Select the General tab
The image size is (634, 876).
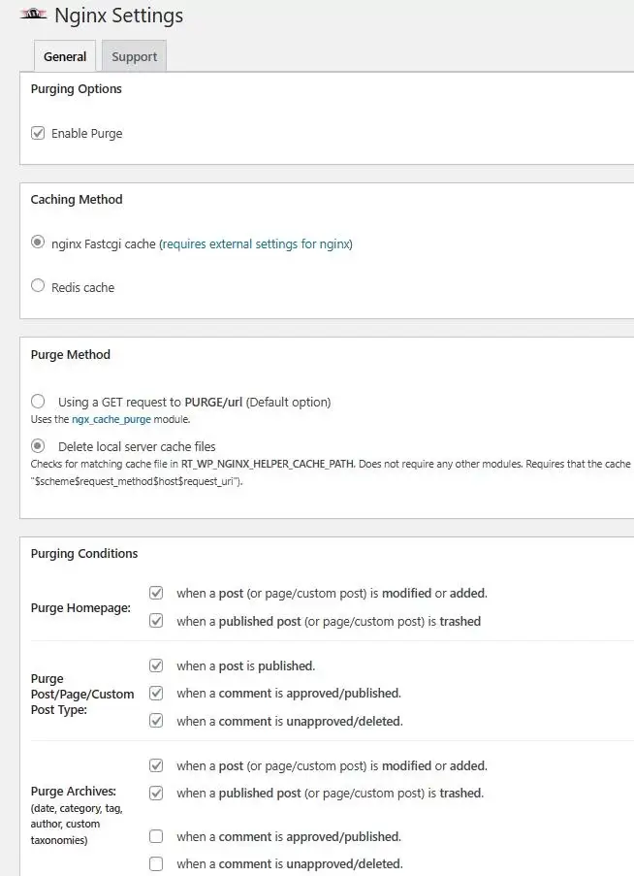[65, 56]
